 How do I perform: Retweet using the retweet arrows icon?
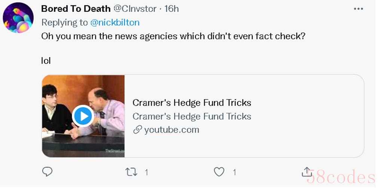point(131,172)
